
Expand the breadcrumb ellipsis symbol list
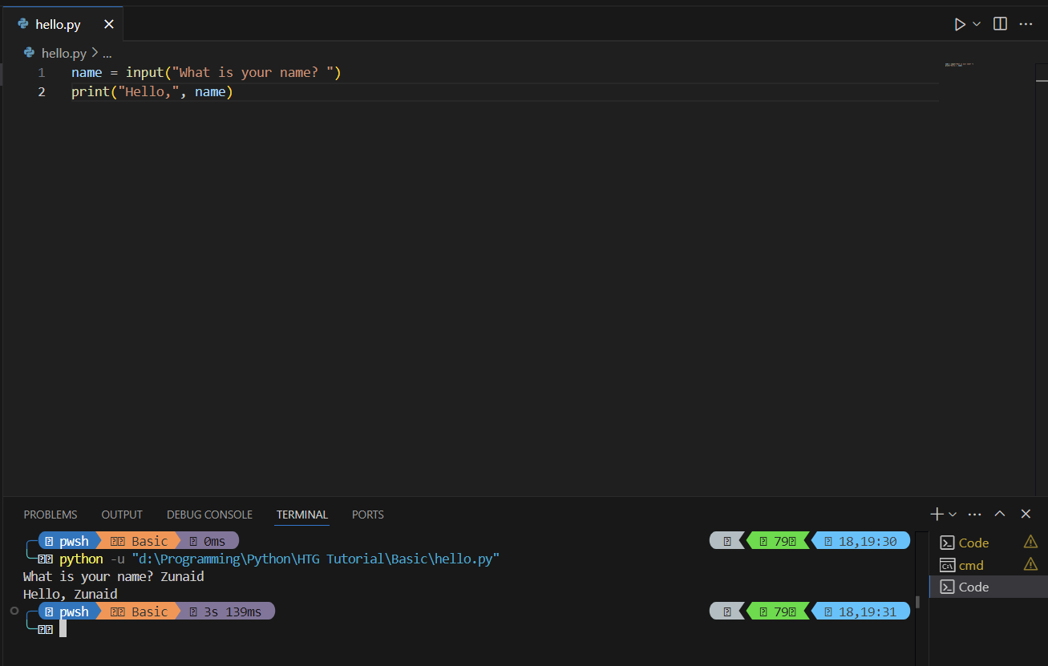pos(107,53)
